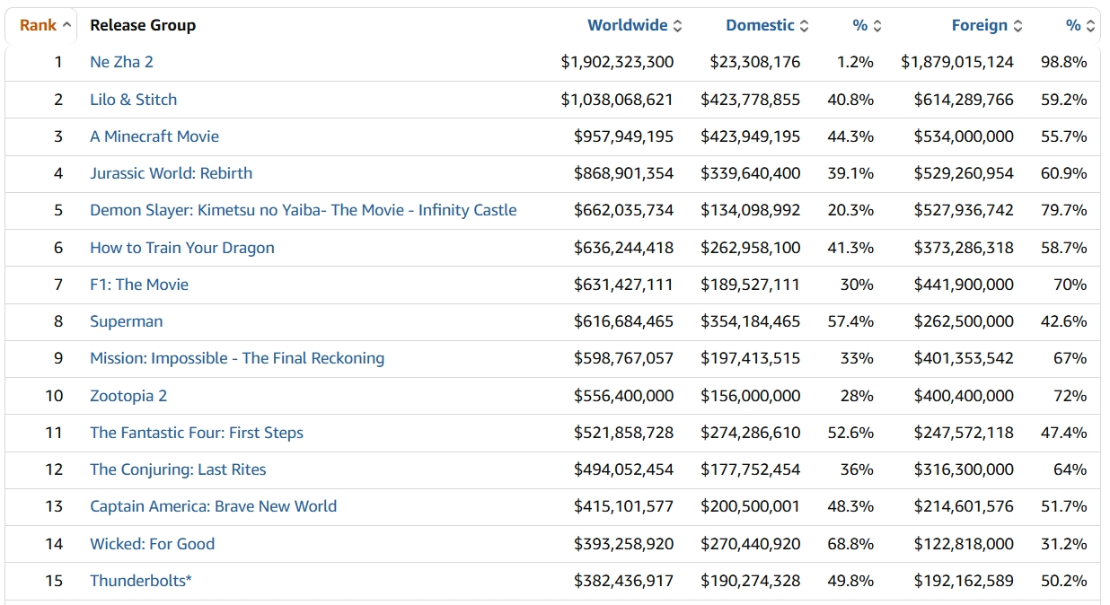Open the Lilo & Stitch link
Image resolution: width=1110 pixels, height=605 pixels.
(x=133, y=100)
